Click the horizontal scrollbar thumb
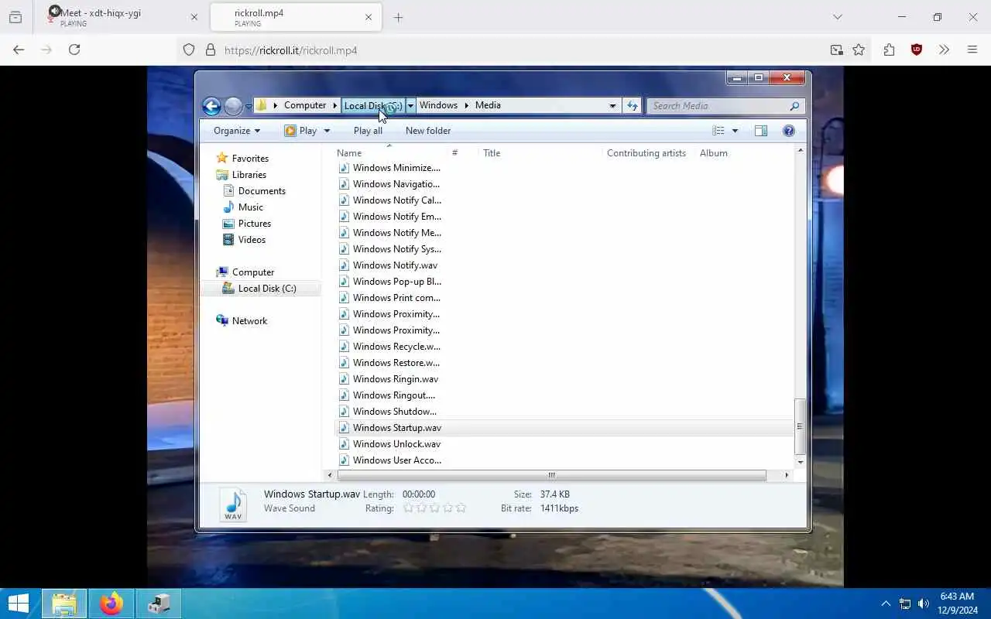991x619 pixels. [x=551, y=475]
